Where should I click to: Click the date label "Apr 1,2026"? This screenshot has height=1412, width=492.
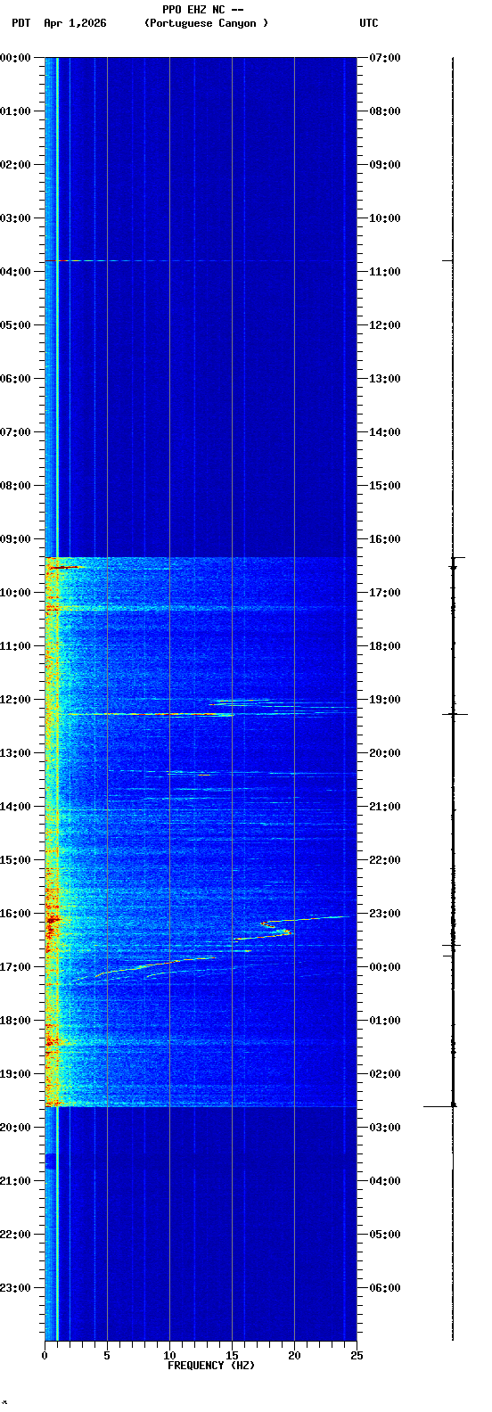[75, 23]
